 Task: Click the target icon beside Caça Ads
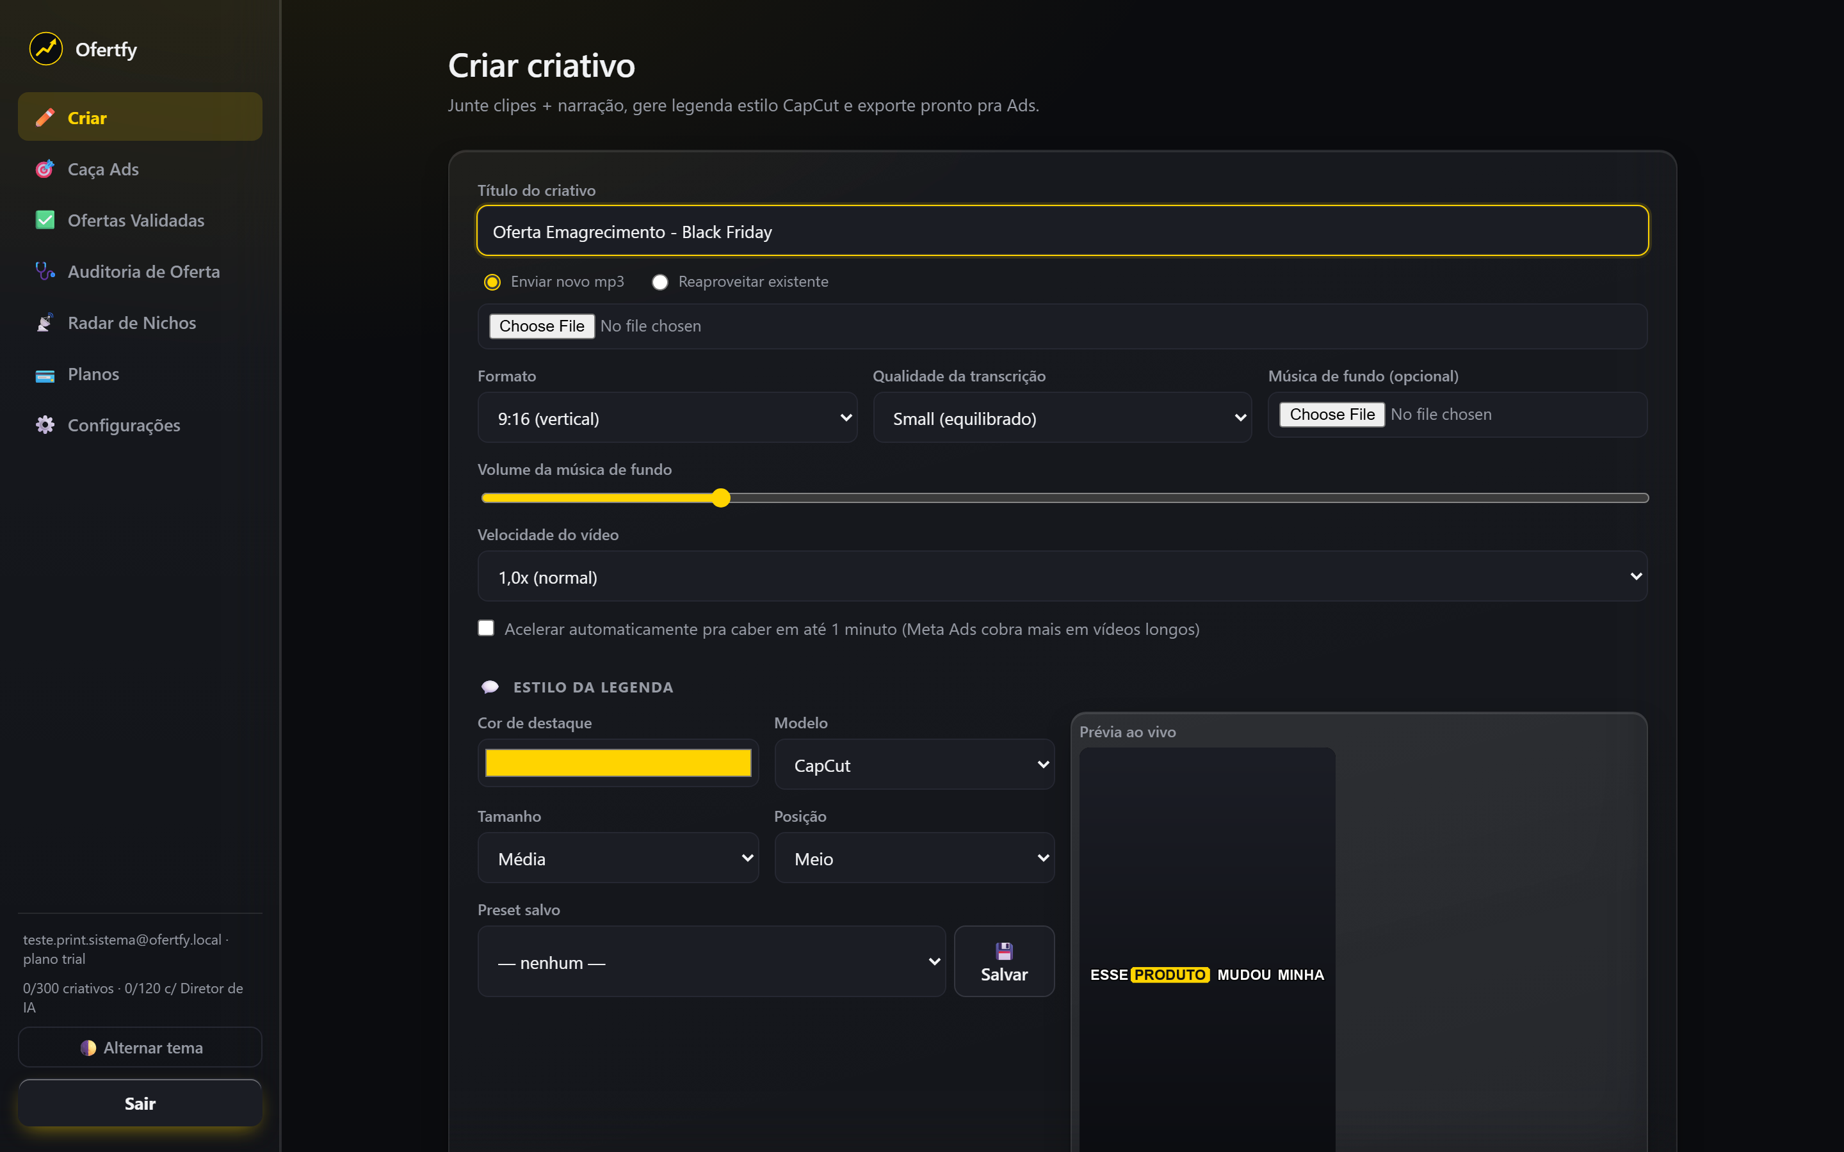45,168
